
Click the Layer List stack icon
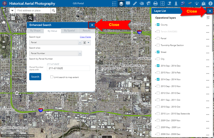pos(121,4)
